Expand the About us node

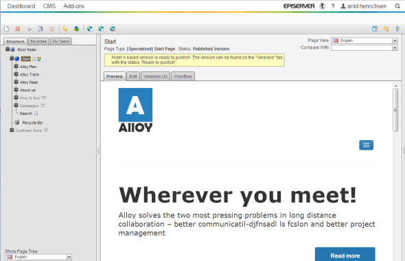pos(16,90)
